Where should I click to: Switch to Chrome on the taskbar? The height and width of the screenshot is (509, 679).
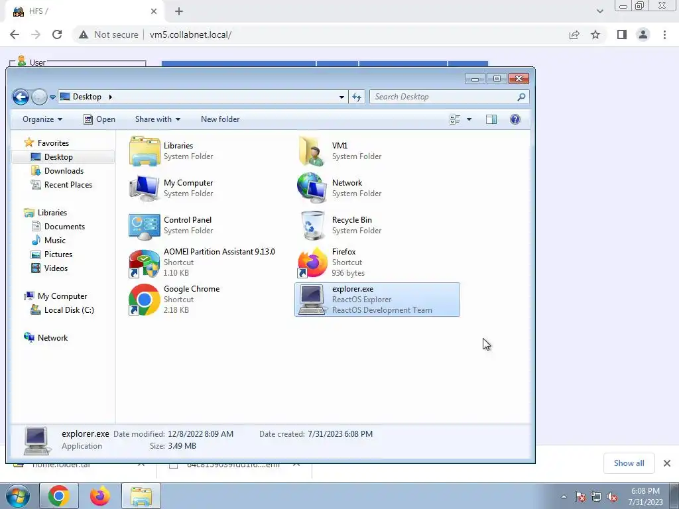pos(59,496)
